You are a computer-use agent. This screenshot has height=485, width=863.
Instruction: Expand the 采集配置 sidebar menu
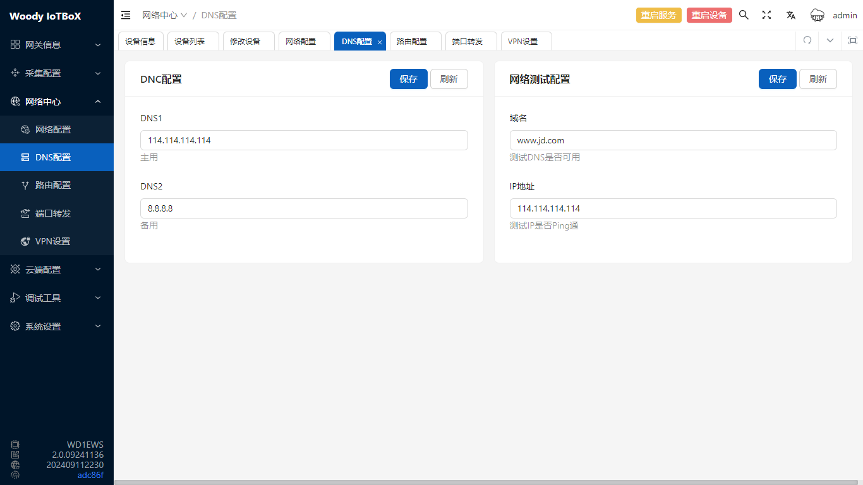tap(57, 73)
